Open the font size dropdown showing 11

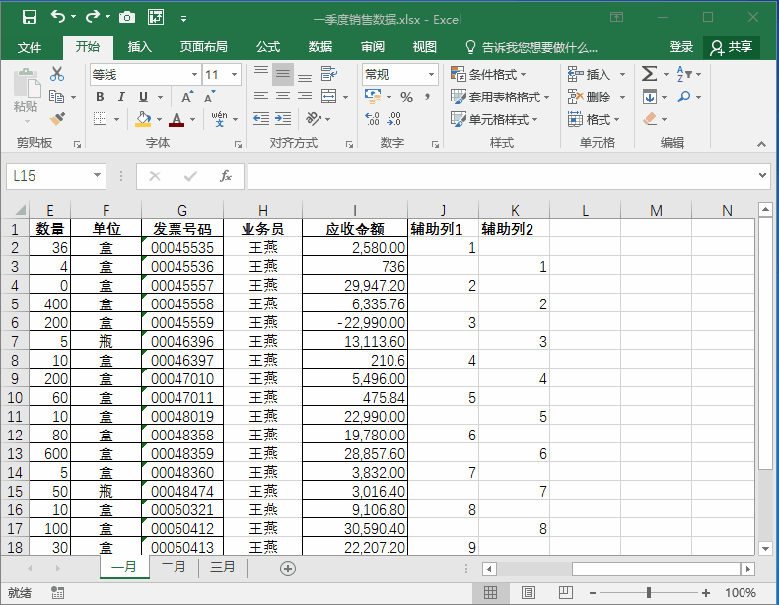(x=234, y=75)
